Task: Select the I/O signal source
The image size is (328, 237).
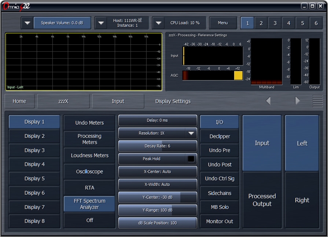Action: click(219, 122)
